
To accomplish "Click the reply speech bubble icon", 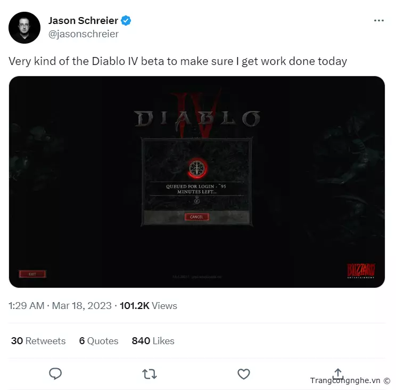I will (x=55, y=373).
